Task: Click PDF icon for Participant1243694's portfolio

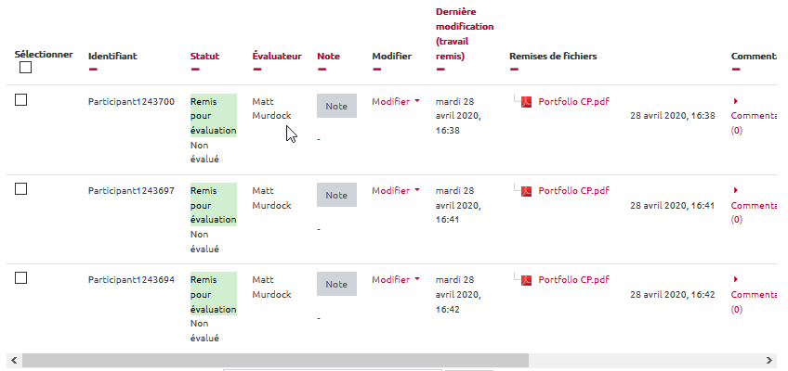Action: (x=526, y=280)
